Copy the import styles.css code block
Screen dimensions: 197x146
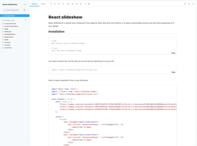tap(173, 72)
